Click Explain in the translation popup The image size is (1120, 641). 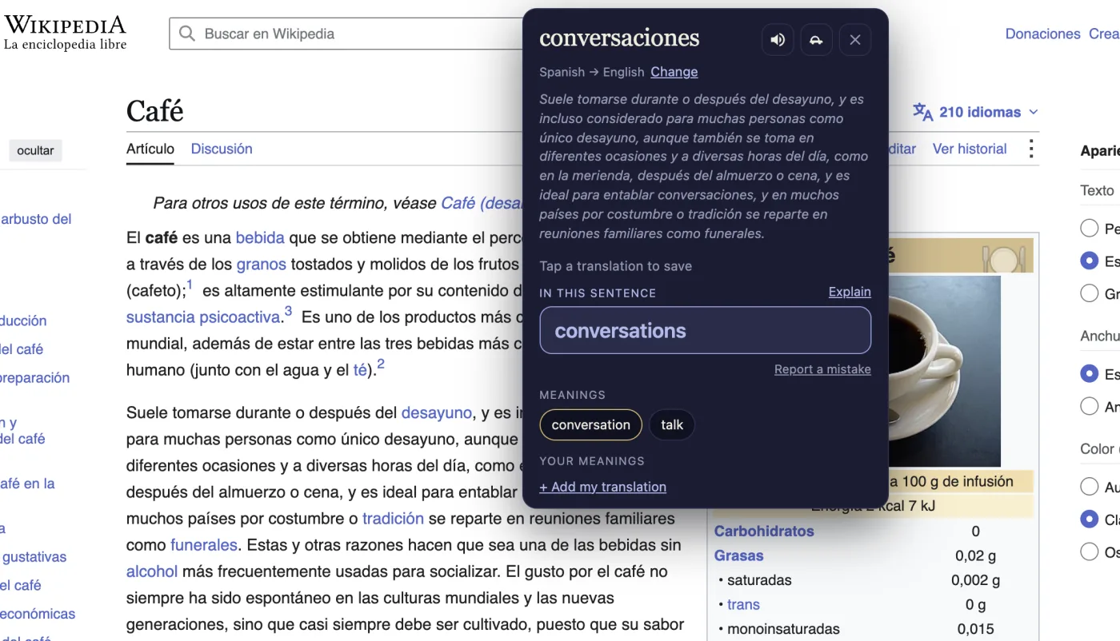coord(850,292)
